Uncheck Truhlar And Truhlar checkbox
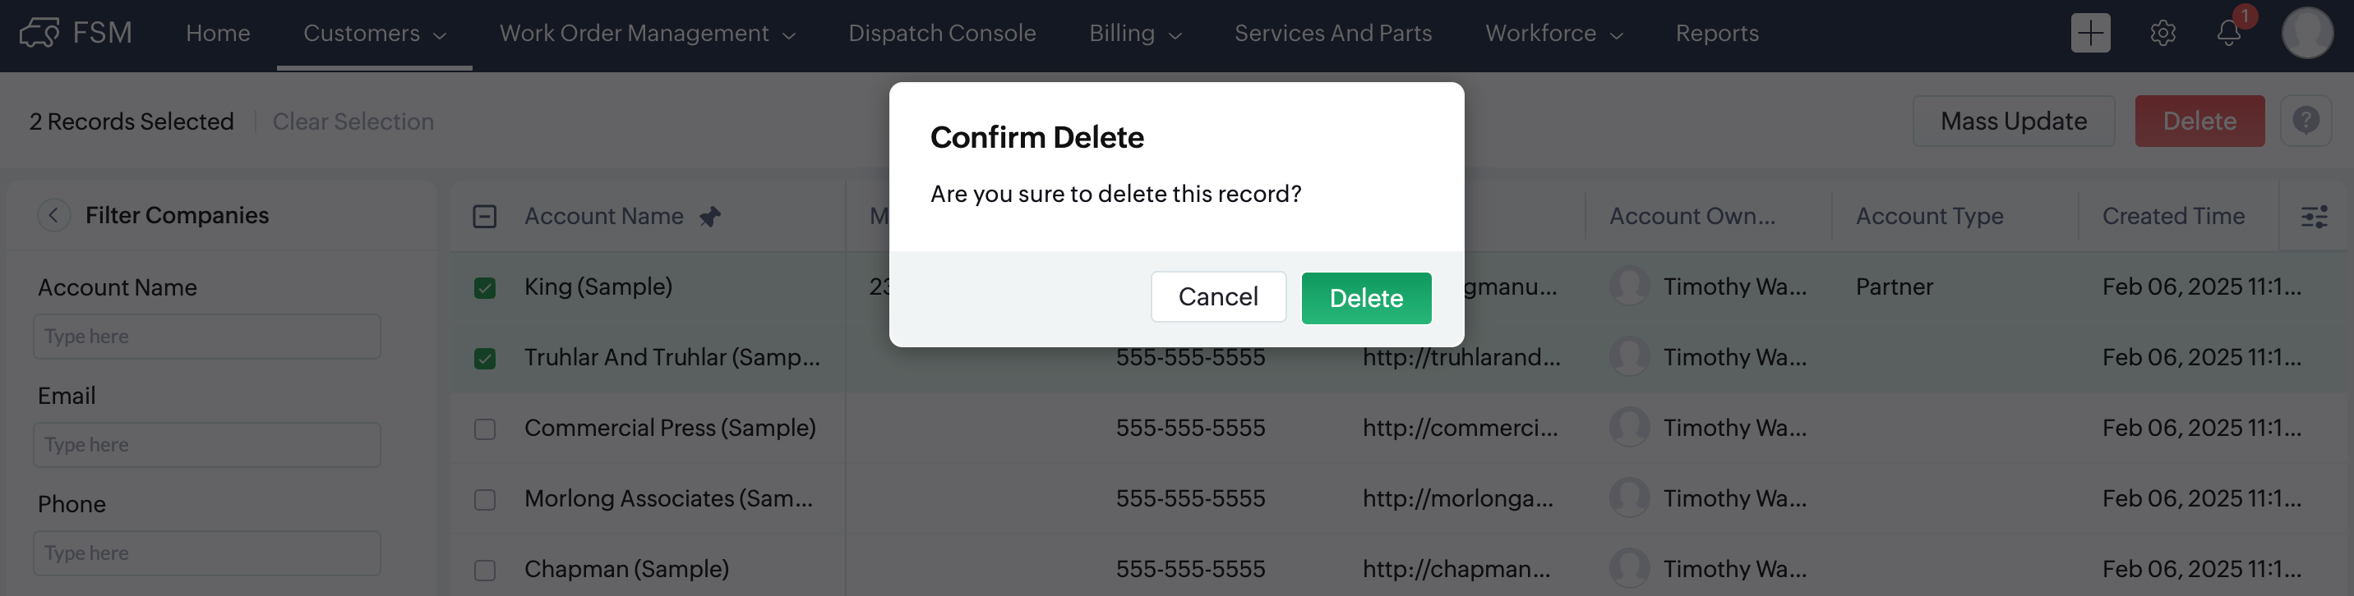2354x596 pixels. (485, 358)
